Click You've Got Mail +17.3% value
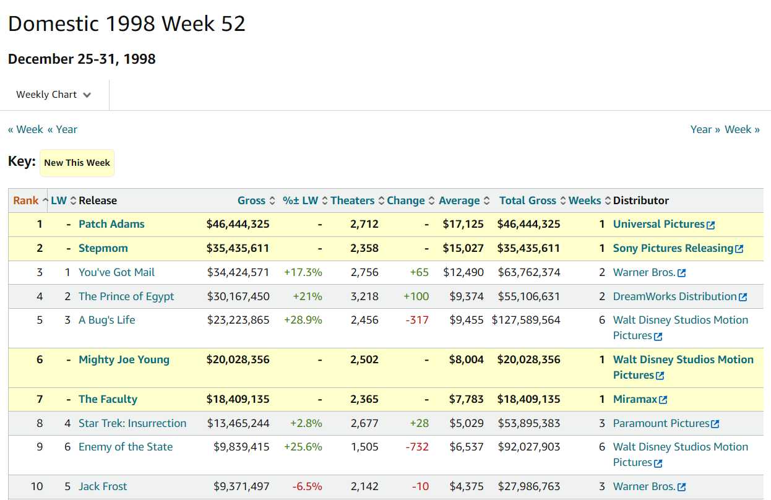 click(303, 272)
